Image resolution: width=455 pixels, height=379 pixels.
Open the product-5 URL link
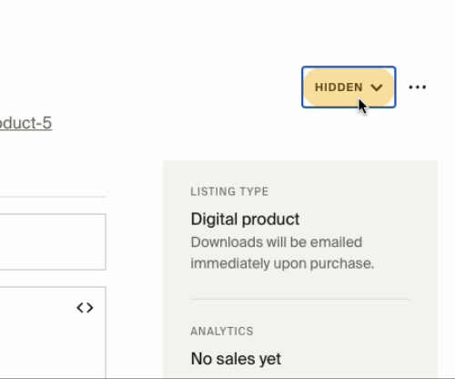[25, 123]
